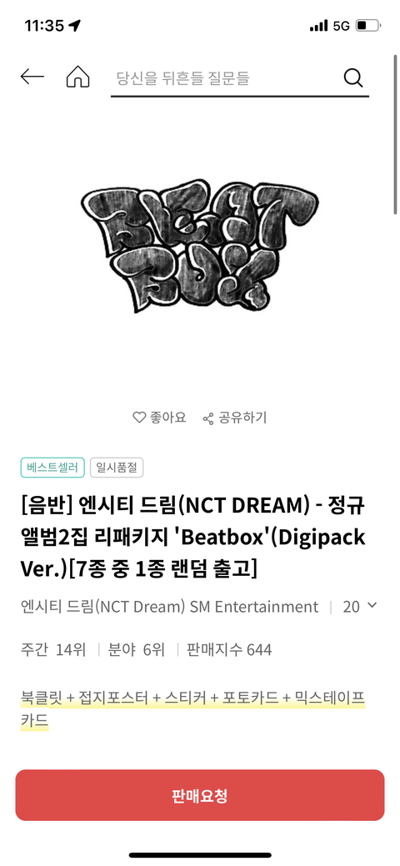Tap the 주간 14위 ranking text
The image size is (400, 866).
(x=53, y=650)
